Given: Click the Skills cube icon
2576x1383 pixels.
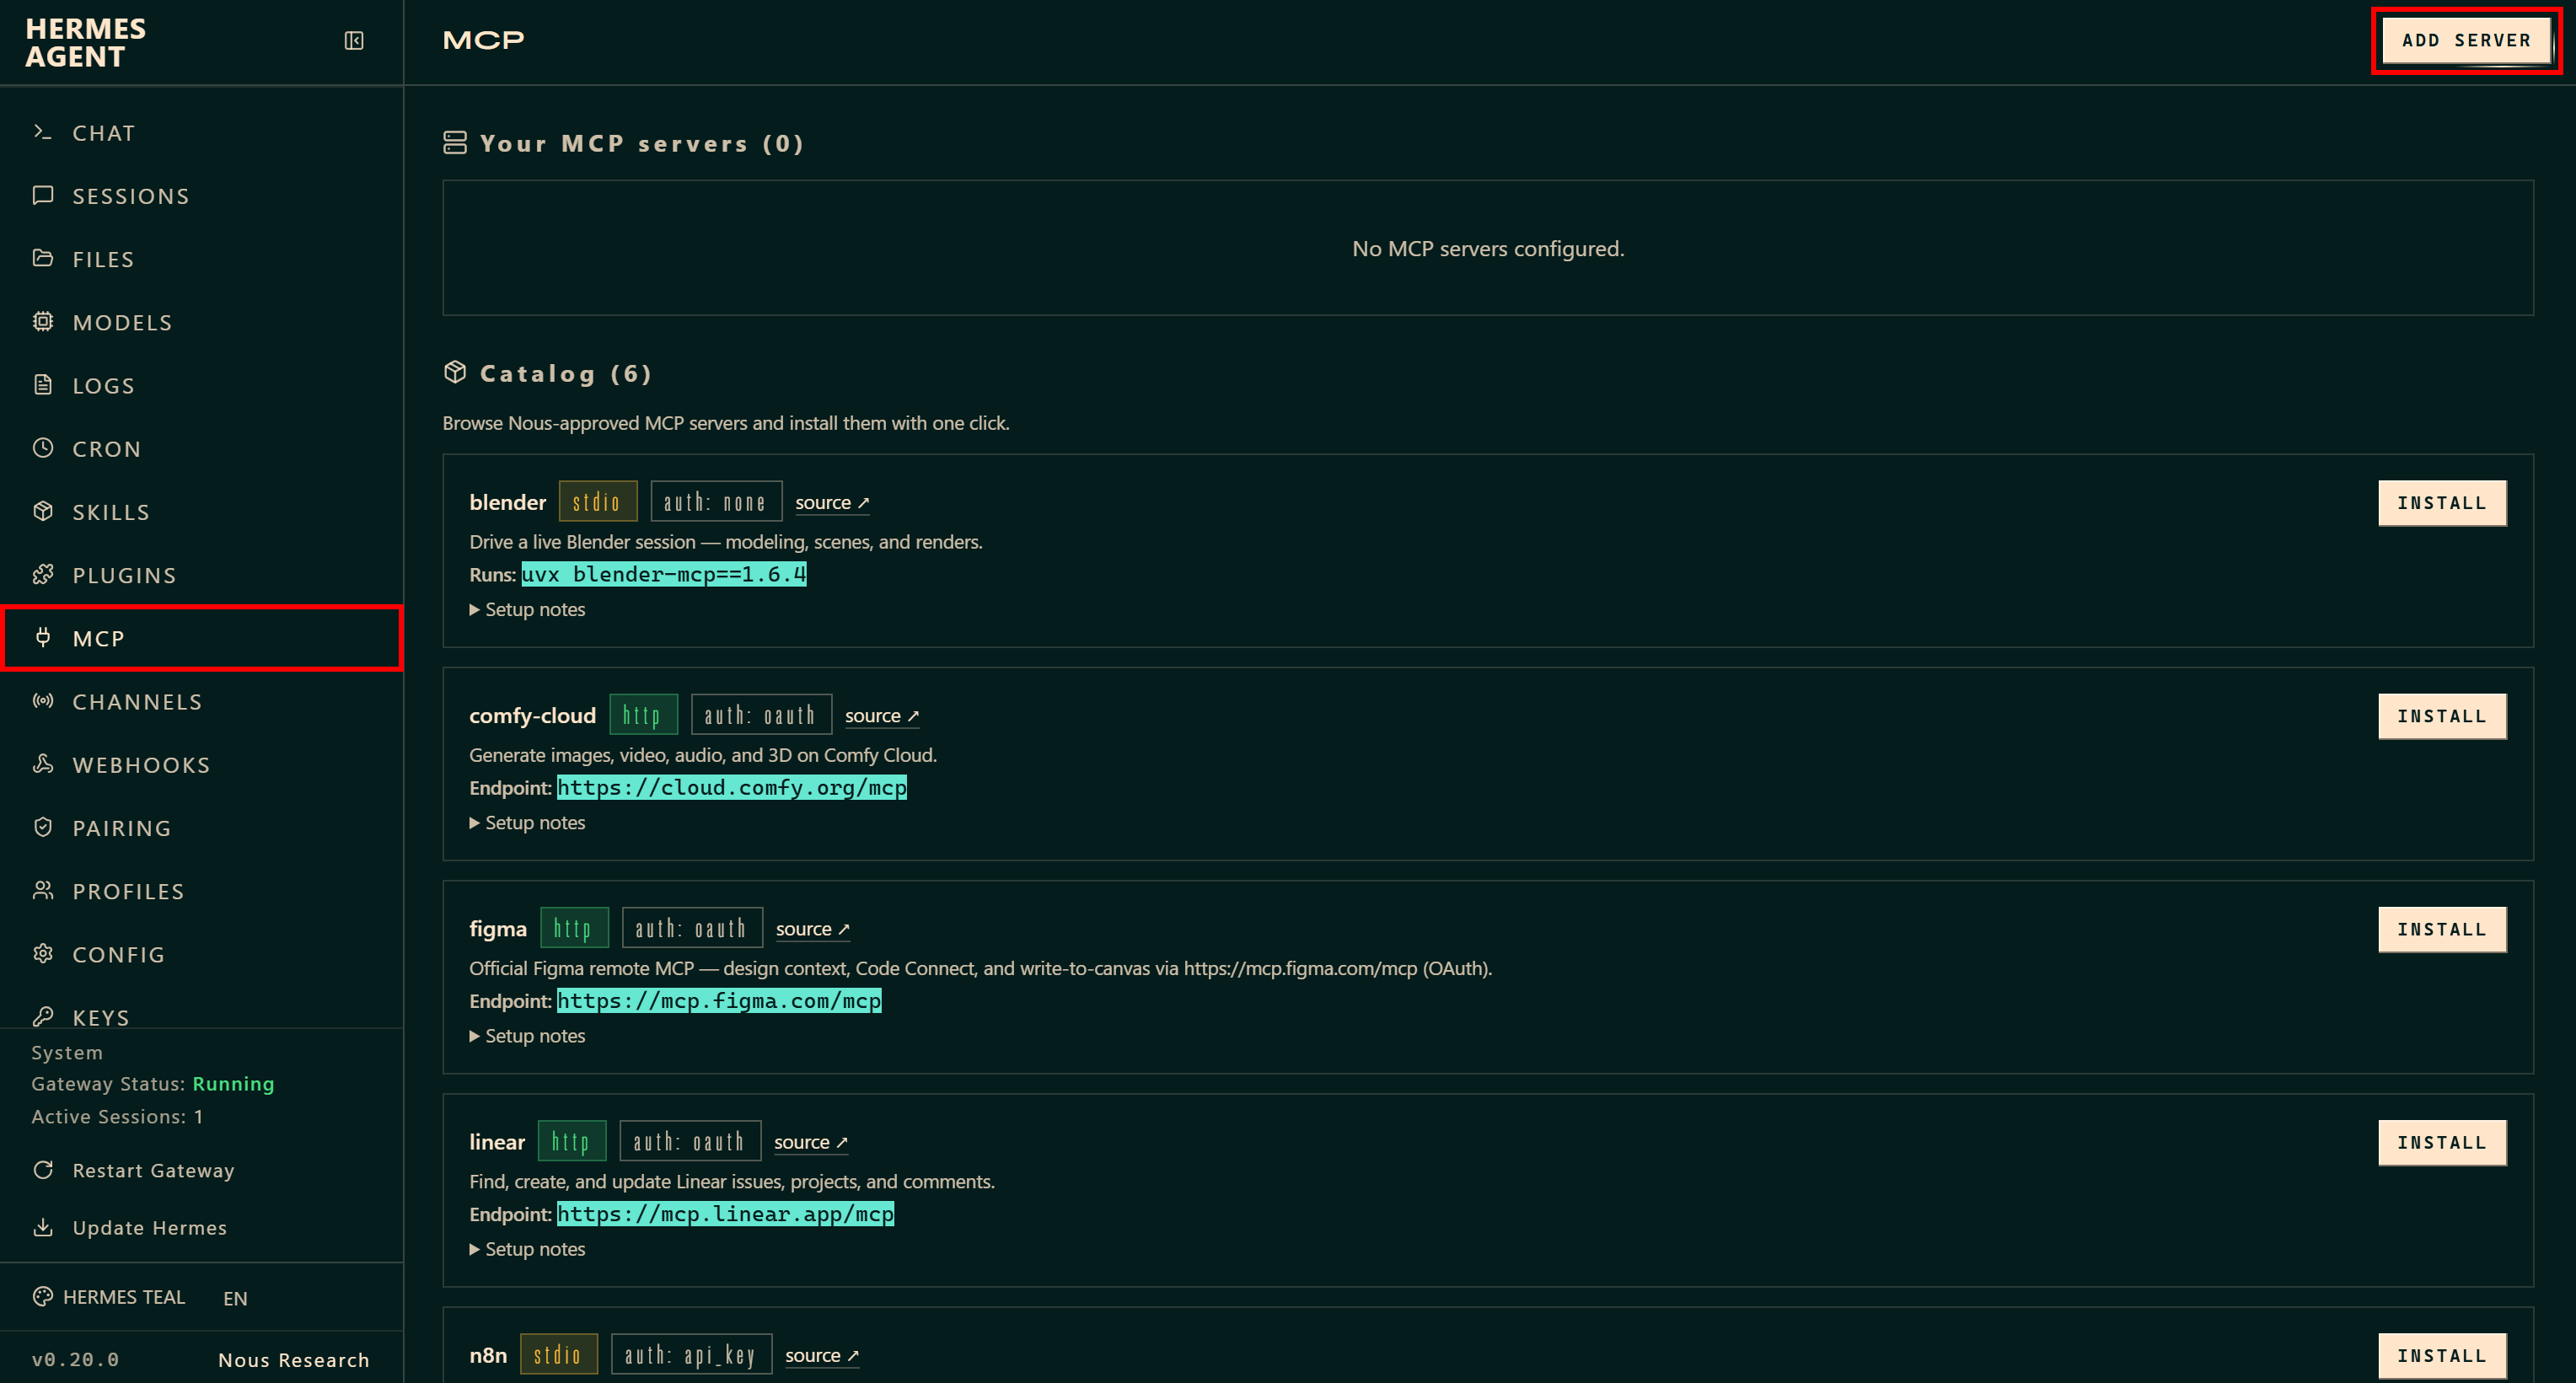Looking at the screenshot, I should (x=42, y=511).
